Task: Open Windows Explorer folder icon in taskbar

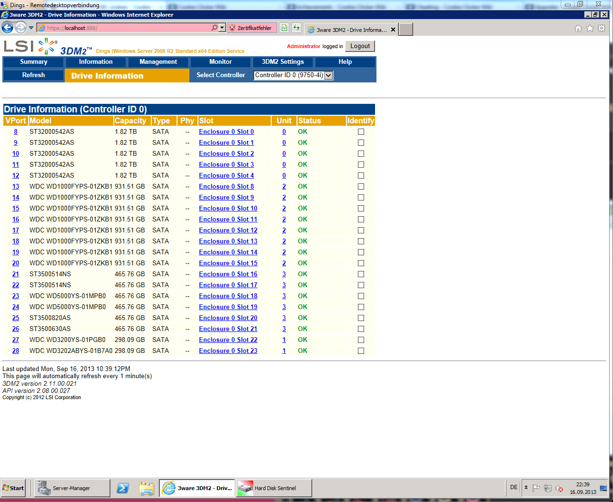Action: pos(147,488)
